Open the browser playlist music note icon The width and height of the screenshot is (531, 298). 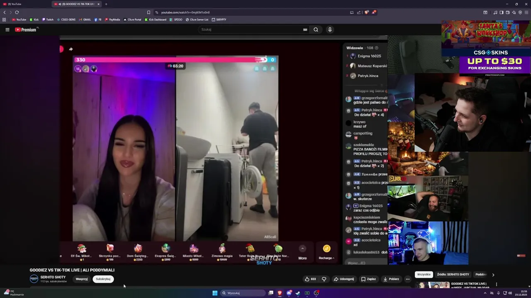pos(495,12)
